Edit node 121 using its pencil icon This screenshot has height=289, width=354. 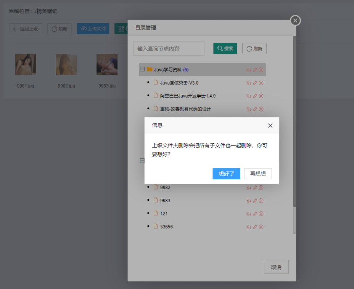pyautogui.click(x=255, y=214)
